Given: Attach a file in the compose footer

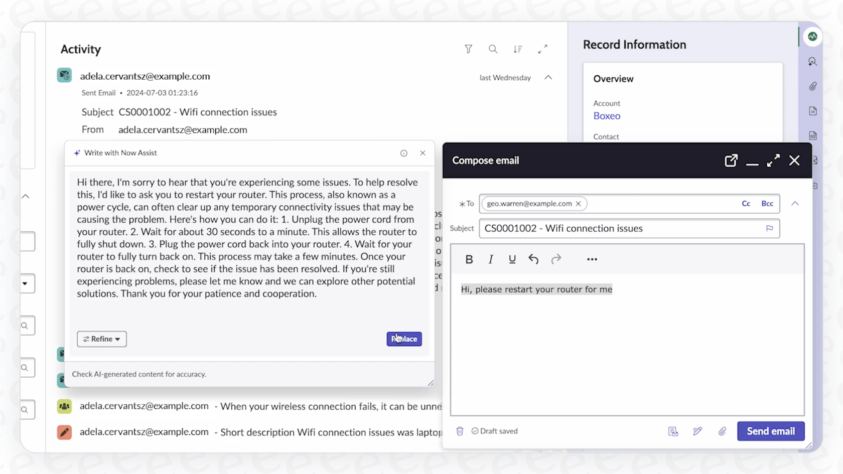Looking at the screenshot, I should (x=722, y=431).
